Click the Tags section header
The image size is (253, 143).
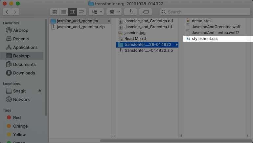pyautogui.click(x=7, y=110)
